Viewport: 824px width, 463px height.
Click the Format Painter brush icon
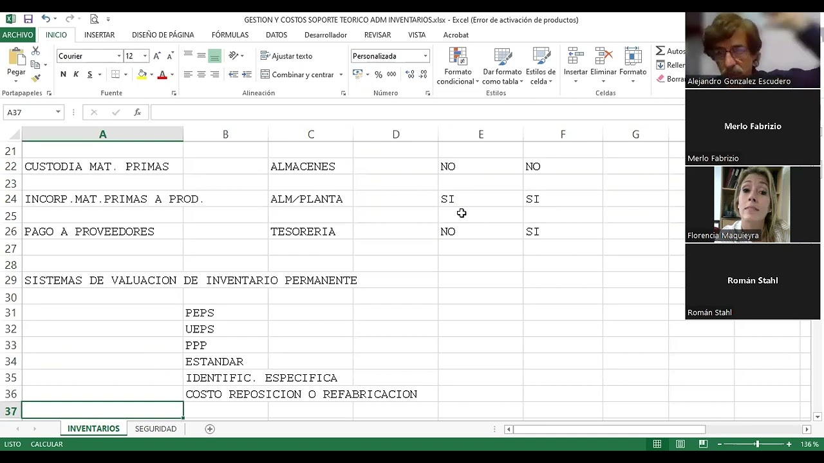click(35, 78)
